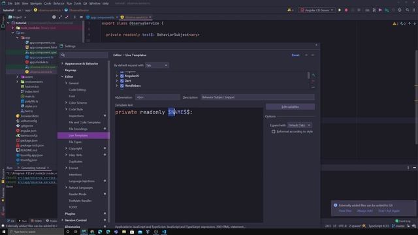
Task: Click the locate file target icon in Project panel
Action: coord(54,17)
